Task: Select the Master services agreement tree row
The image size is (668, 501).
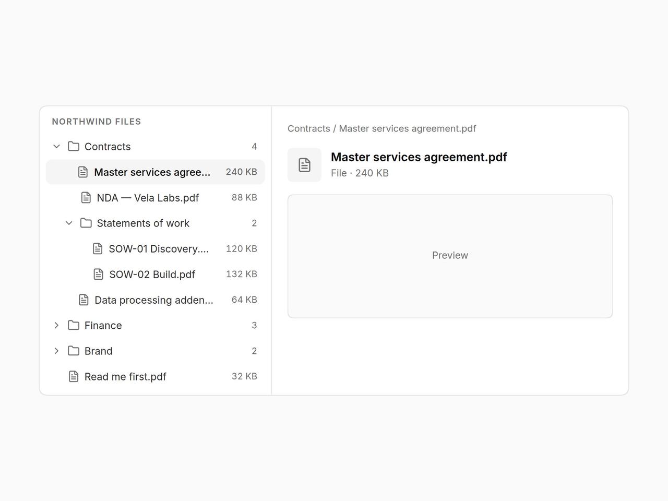Action: pos(156,172)
